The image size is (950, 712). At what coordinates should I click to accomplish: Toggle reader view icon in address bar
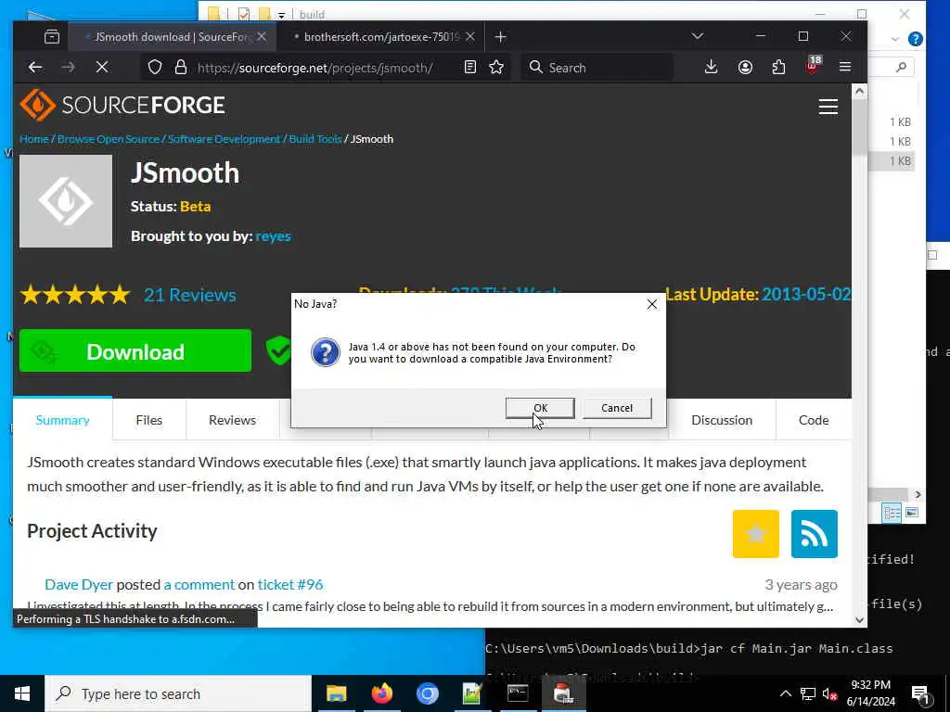pyautogui.click(x=470, y=67)
